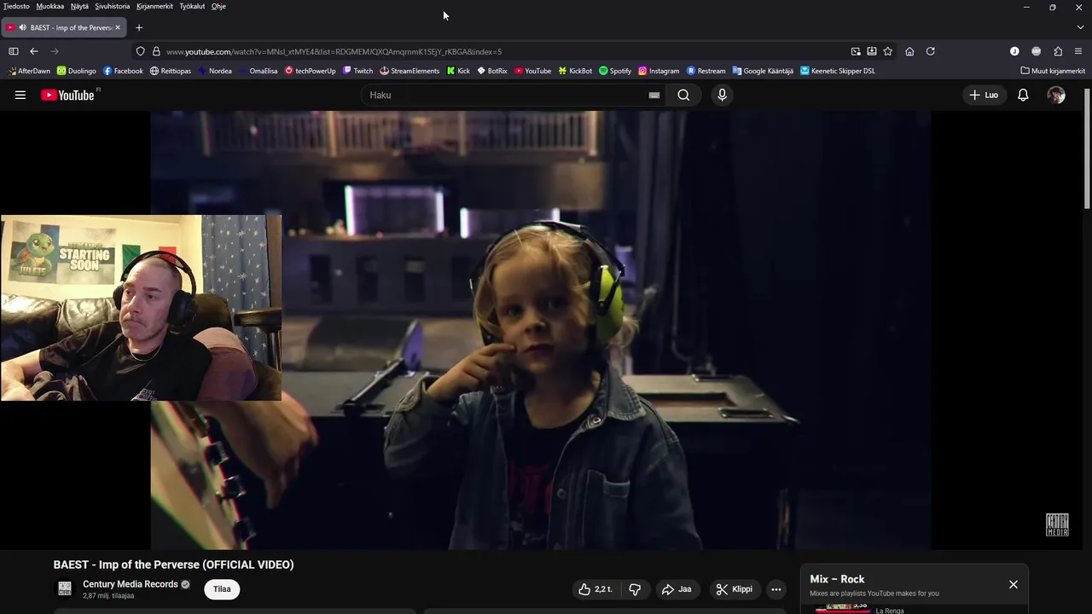
Task: Open the Näytä menu
Action: 79,6
